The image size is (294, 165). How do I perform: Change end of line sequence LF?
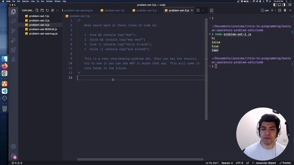(x=248, y=163)
